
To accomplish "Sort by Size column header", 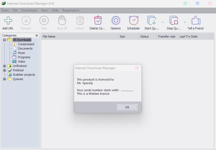I will pos(128,36).
